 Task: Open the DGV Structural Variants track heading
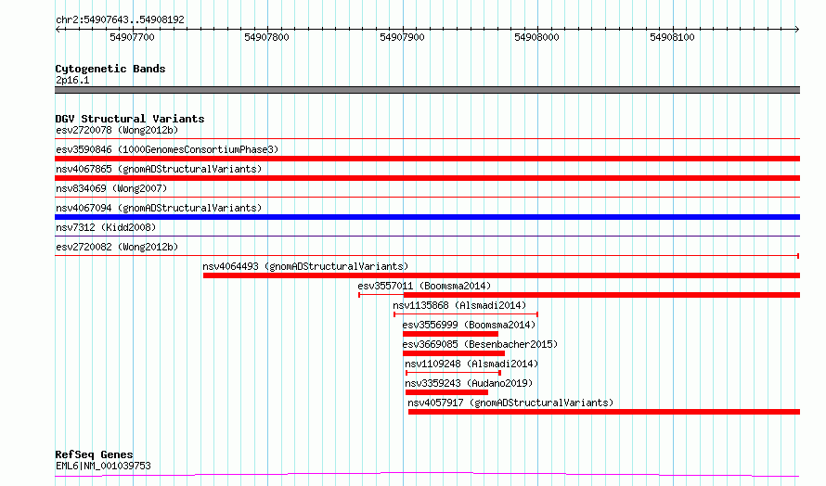pos(130,119)
